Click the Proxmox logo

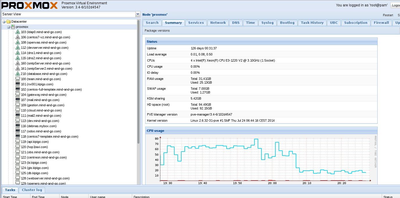(29, 5)
